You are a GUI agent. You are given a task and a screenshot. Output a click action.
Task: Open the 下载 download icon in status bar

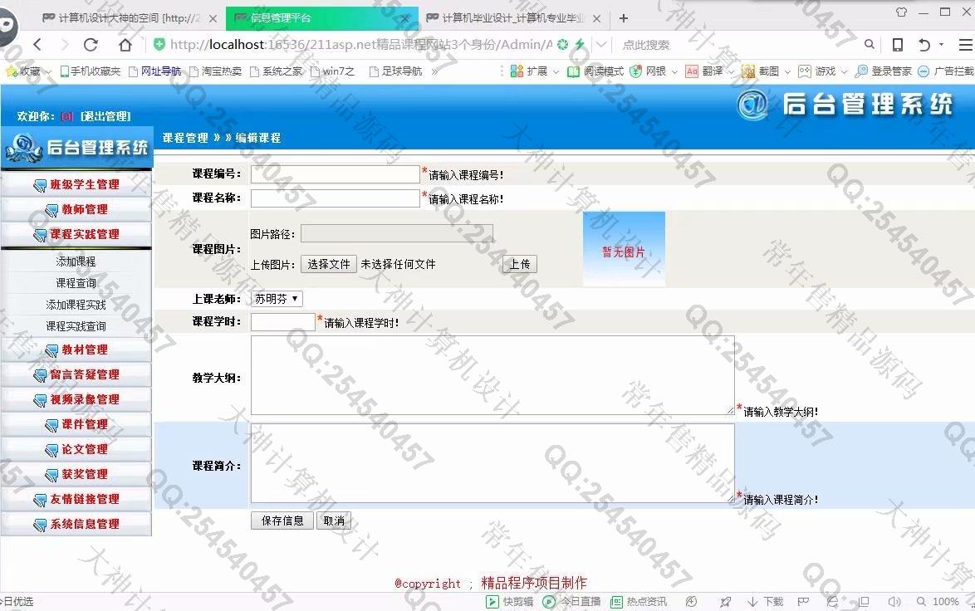click(x=753, y=602)
